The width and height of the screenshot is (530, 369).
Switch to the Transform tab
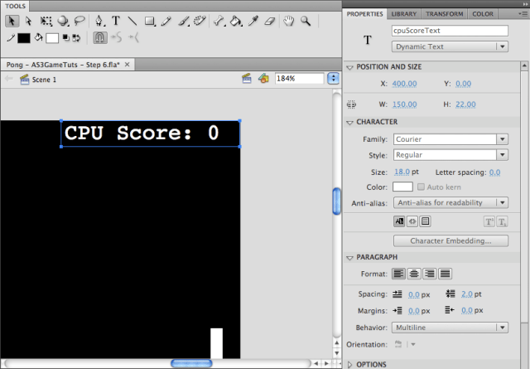[x=445, y=14]
